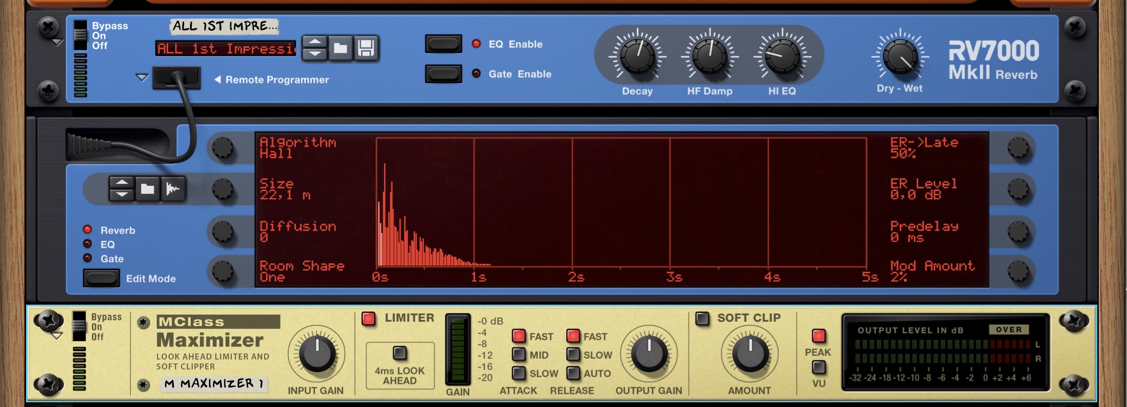Select VU meter mode
Image resolution: width=1127 pixels, height=407 pixels.
pyautogui.click(x=819, y=367)
